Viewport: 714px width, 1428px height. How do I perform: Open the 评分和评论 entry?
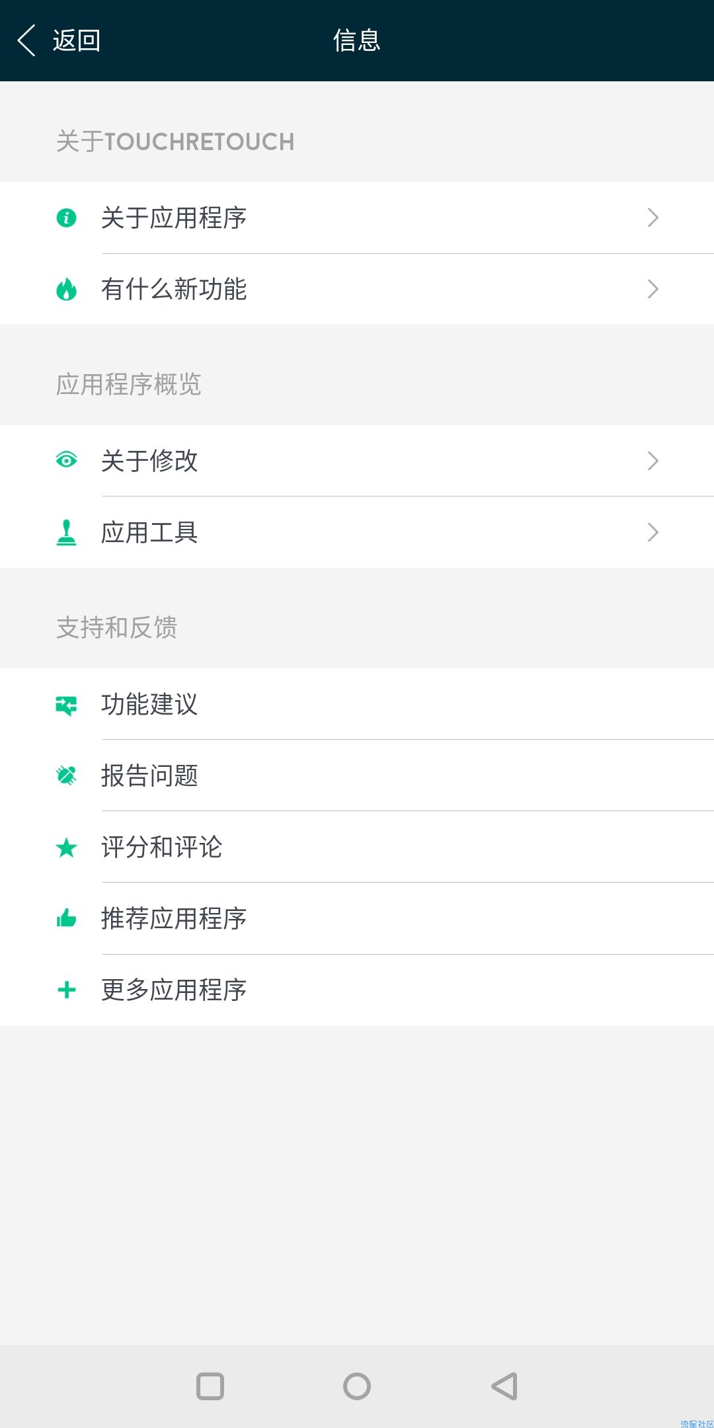[x=357, y=847]
